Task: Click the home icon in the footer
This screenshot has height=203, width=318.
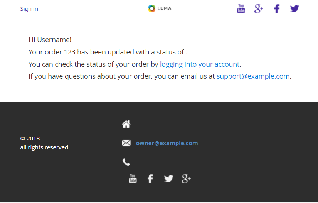Action: 126,124
